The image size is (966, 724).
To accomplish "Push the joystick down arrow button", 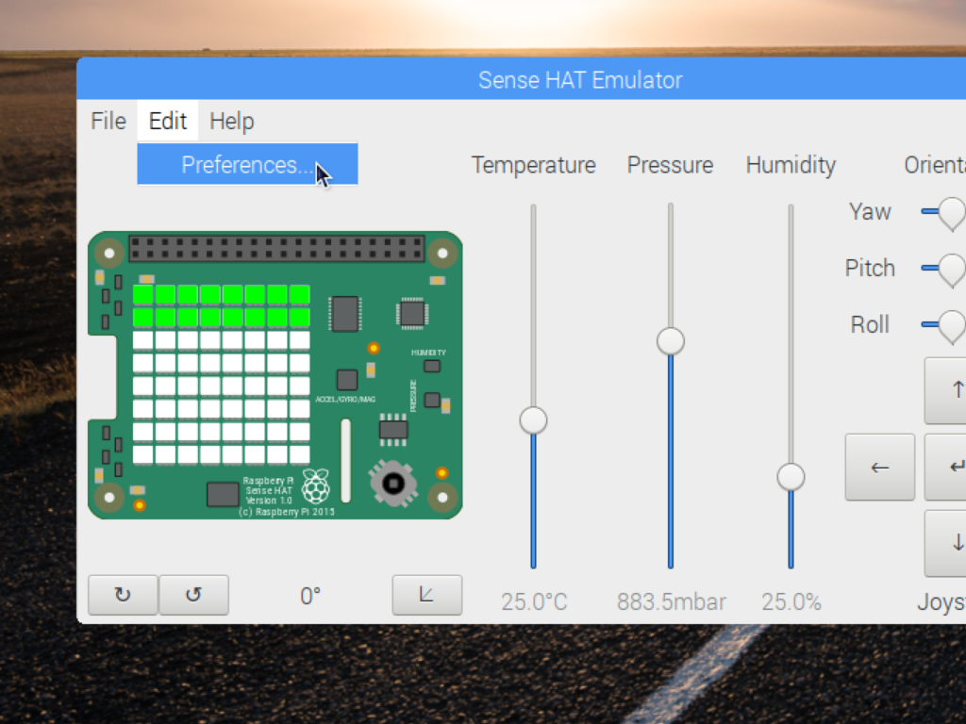I will tap(945, 544).
